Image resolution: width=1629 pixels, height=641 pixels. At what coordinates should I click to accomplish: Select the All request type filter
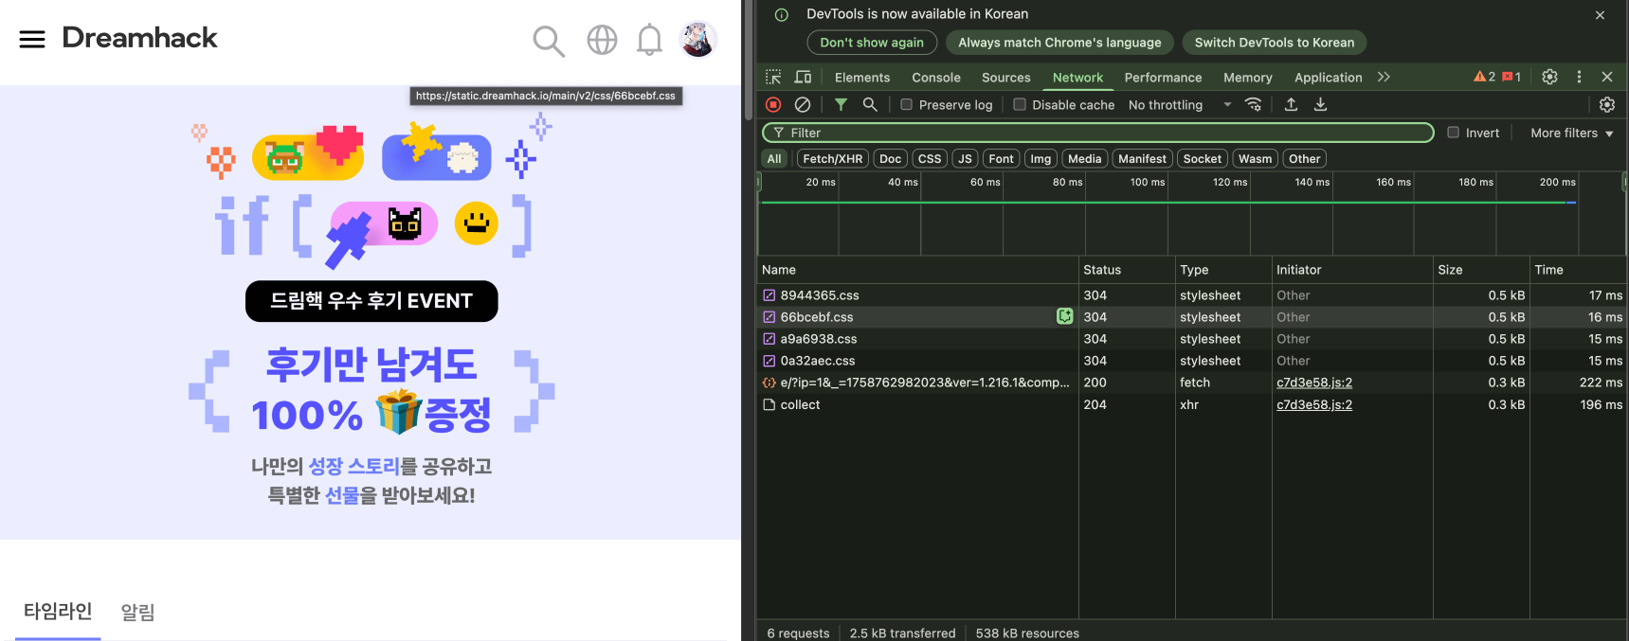(774, 159)
